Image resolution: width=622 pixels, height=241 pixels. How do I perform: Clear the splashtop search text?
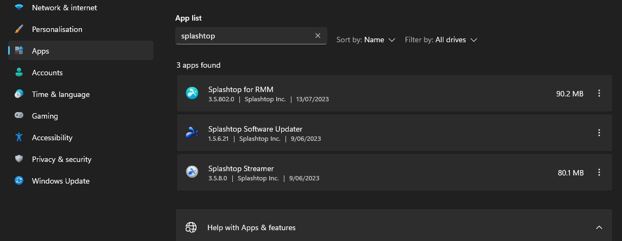318,36
